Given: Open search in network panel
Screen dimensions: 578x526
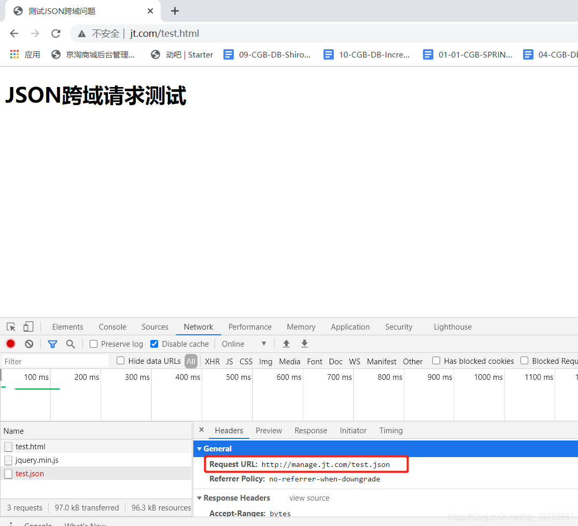Looking at the screenshot, I should tap(71, 344).
